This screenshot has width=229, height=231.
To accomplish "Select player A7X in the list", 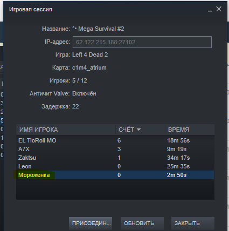I will click(115, 149).
